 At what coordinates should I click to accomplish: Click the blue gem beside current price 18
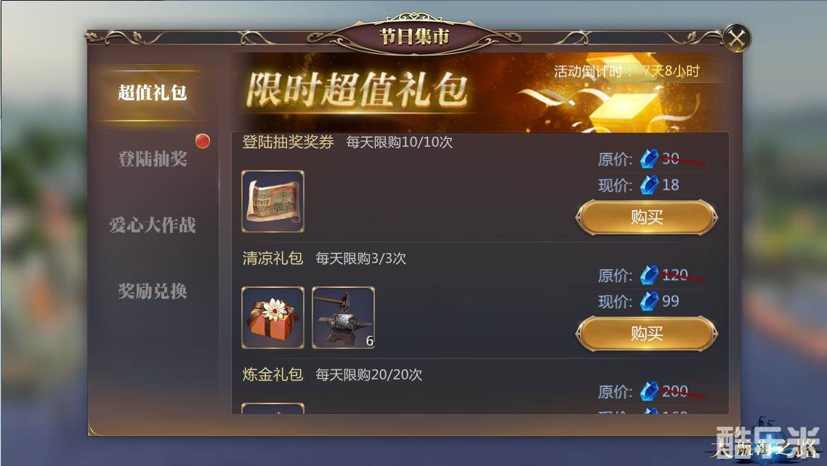click(x=649, y=185)
